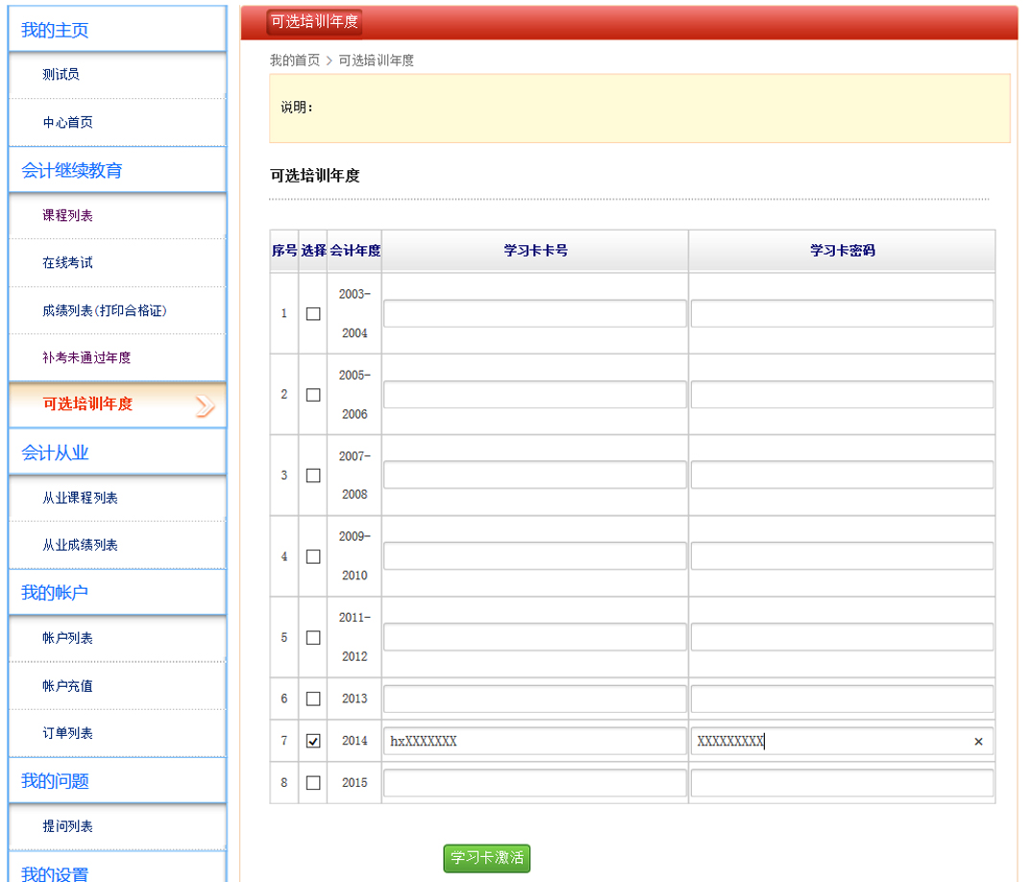Select 补考未通过年度 sidebar item
The image size is (1030, 882).
[86, 357]
